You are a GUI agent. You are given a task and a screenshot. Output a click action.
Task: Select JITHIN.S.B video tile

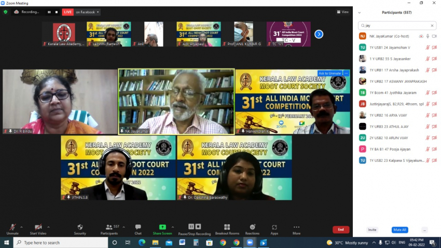(118, 168)
